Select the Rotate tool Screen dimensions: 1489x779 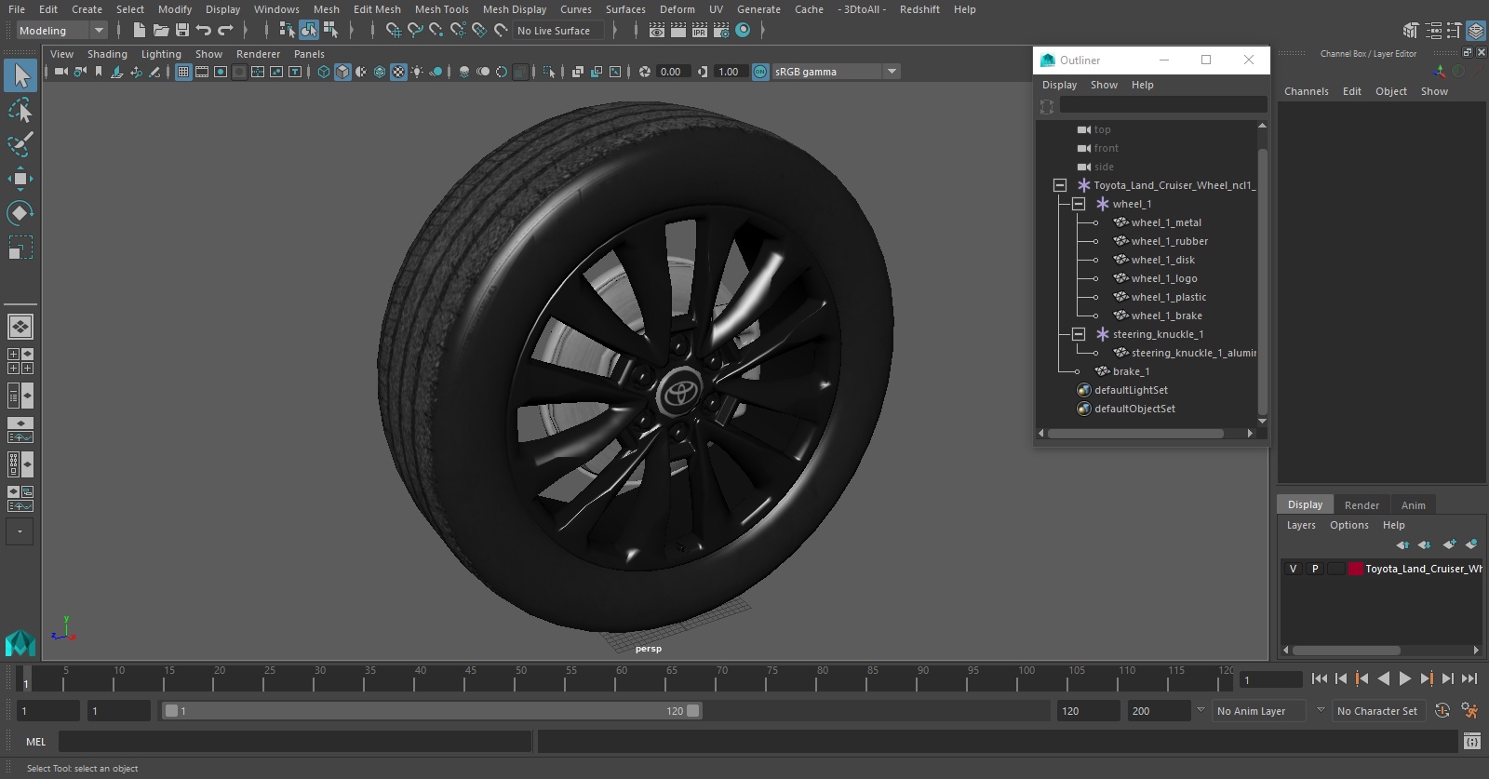pos(20,213)
